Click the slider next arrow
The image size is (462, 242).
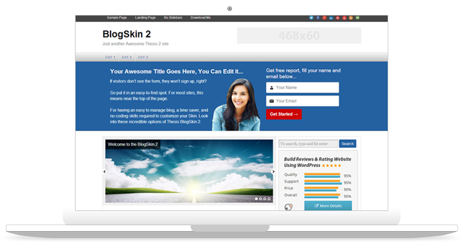(x=273, y=172)
